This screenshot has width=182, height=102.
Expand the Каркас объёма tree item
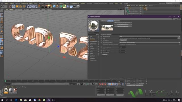126,10
